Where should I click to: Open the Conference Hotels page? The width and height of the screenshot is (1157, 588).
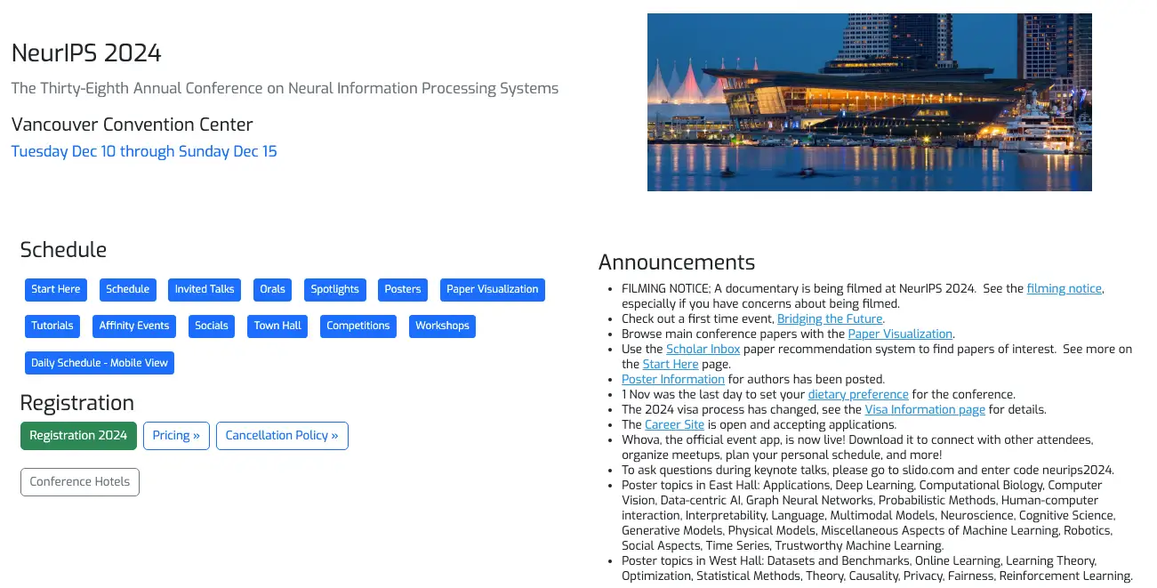(80, 482)
